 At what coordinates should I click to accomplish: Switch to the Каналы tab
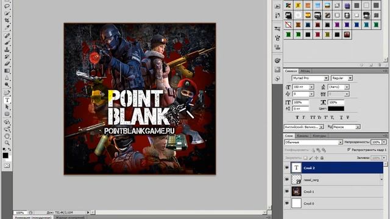303,136
